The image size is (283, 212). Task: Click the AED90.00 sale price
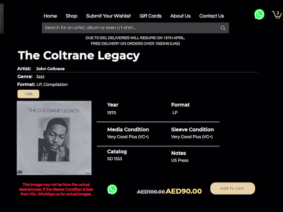point(184,191)
